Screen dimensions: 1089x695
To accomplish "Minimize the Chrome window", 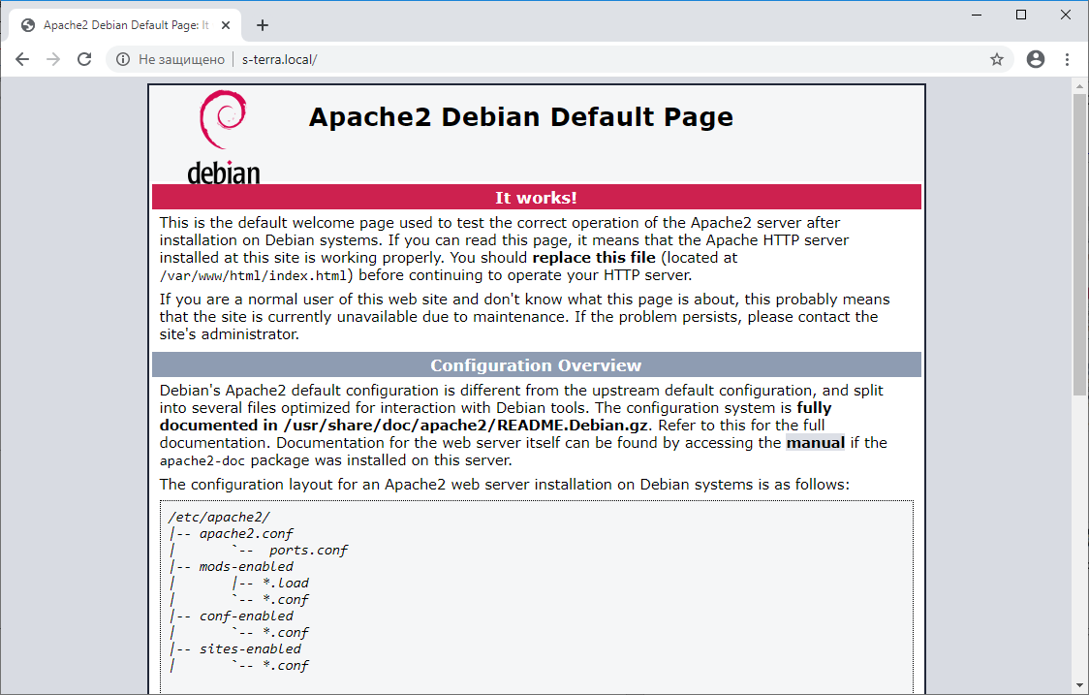I will coord(977,15).
